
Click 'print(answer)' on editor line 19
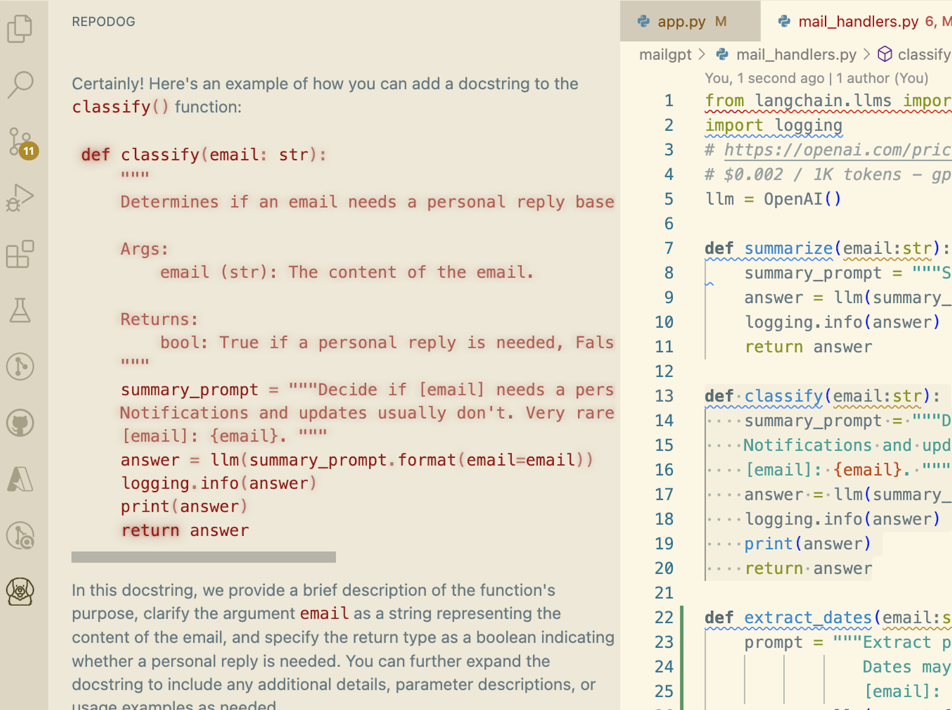[807, 544]
